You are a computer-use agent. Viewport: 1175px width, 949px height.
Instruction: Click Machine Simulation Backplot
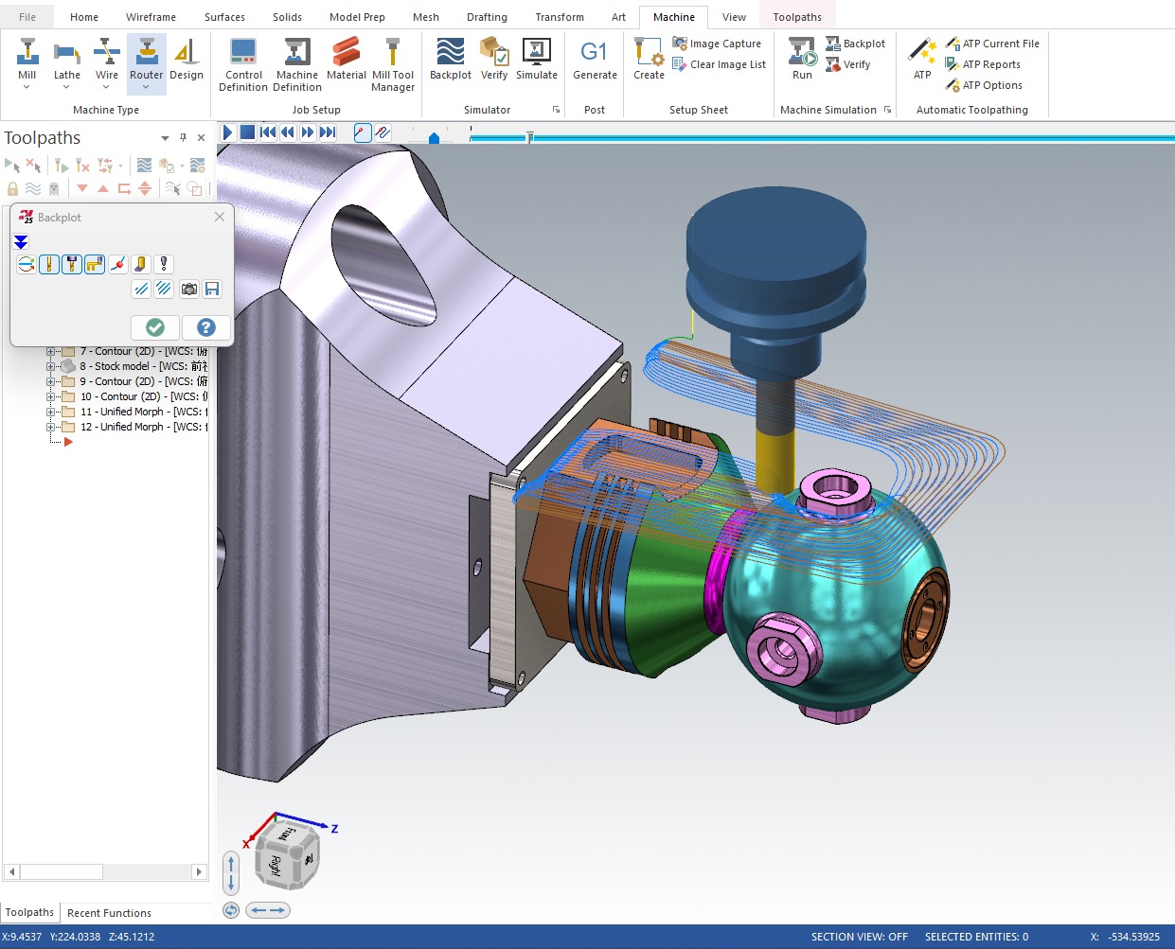(855, 44)
